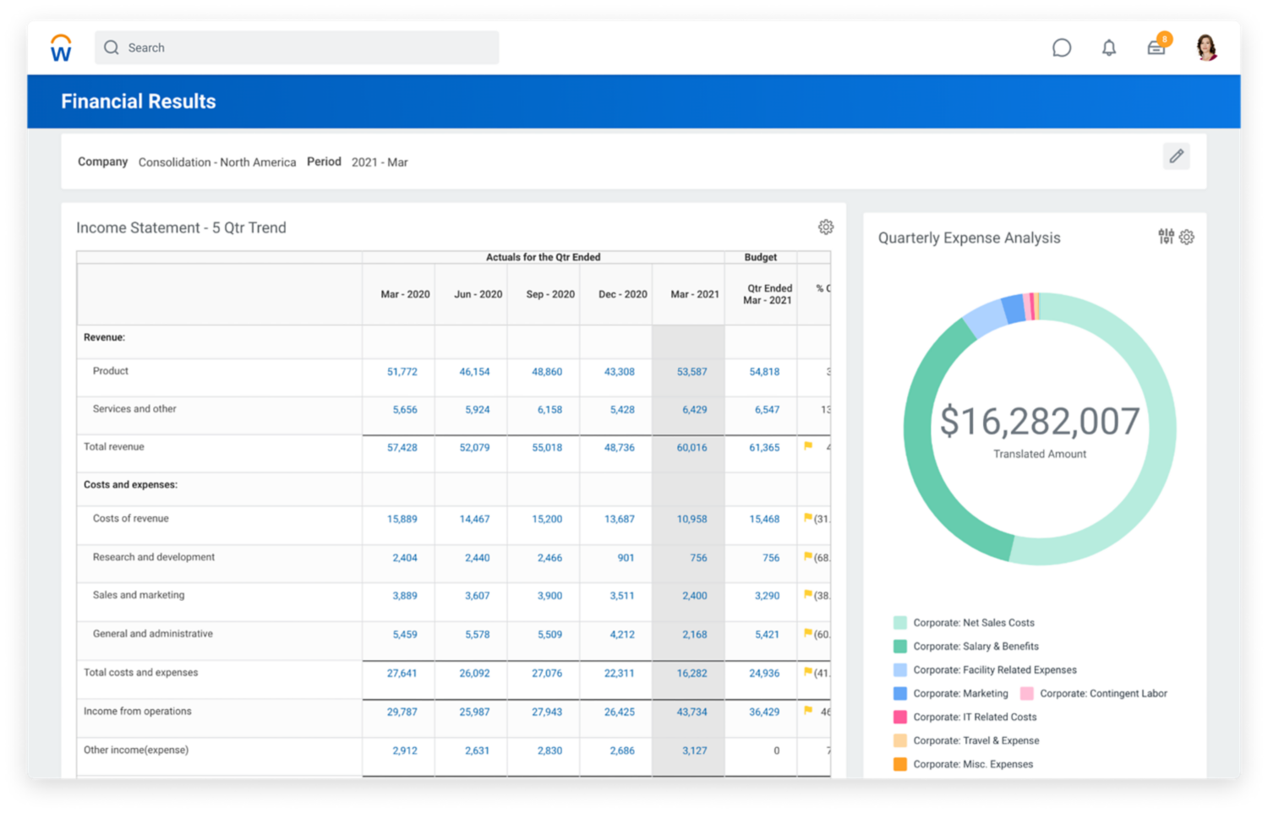The width and height of the screenshot is (1268, 813).
Task: Open the inbox tray with badge
Action: coord(1156,47)
